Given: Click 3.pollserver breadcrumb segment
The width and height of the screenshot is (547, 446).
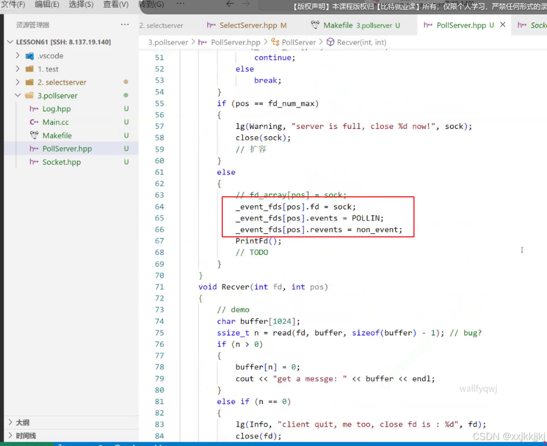Looking at the screenshot, I should (x=168, y=42).
